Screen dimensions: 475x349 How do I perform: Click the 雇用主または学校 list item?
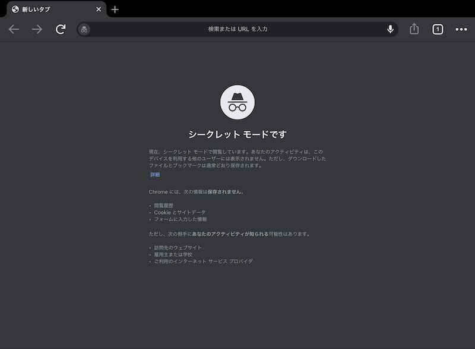[173, 254]
